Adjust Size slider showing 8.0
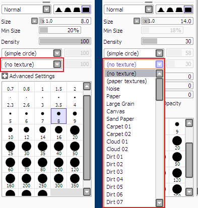This screenshot has height=208, width=198. tap(65, 21)
